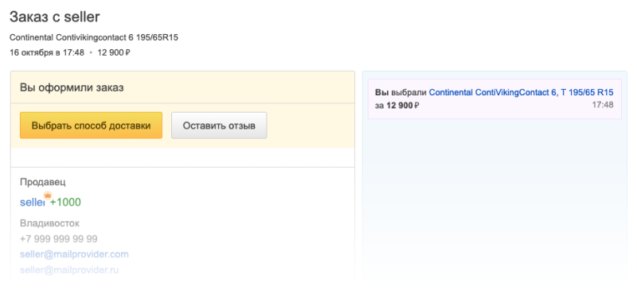The image size is (637, 290).
Task: Open the seller@mailprovider.com email link
Action: point(74,254)
